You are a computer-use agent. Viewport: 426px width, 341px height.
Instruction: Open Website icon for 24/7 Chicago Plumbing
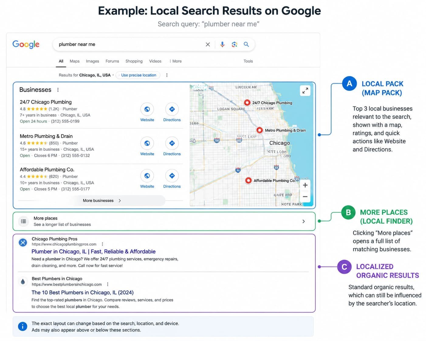[x=147, y=109]
